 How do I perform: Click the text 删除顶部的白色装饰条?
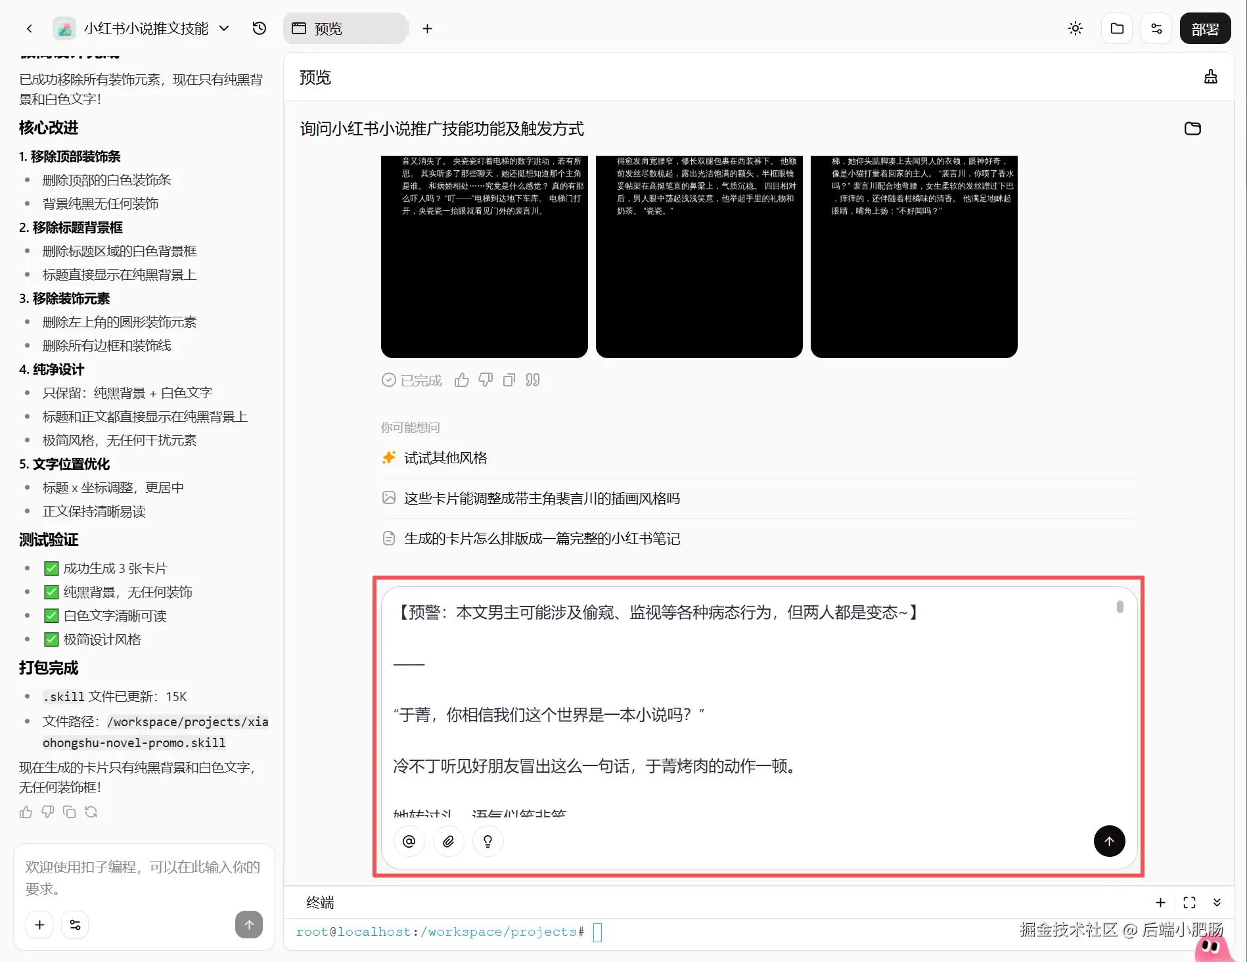click(106, 180)
